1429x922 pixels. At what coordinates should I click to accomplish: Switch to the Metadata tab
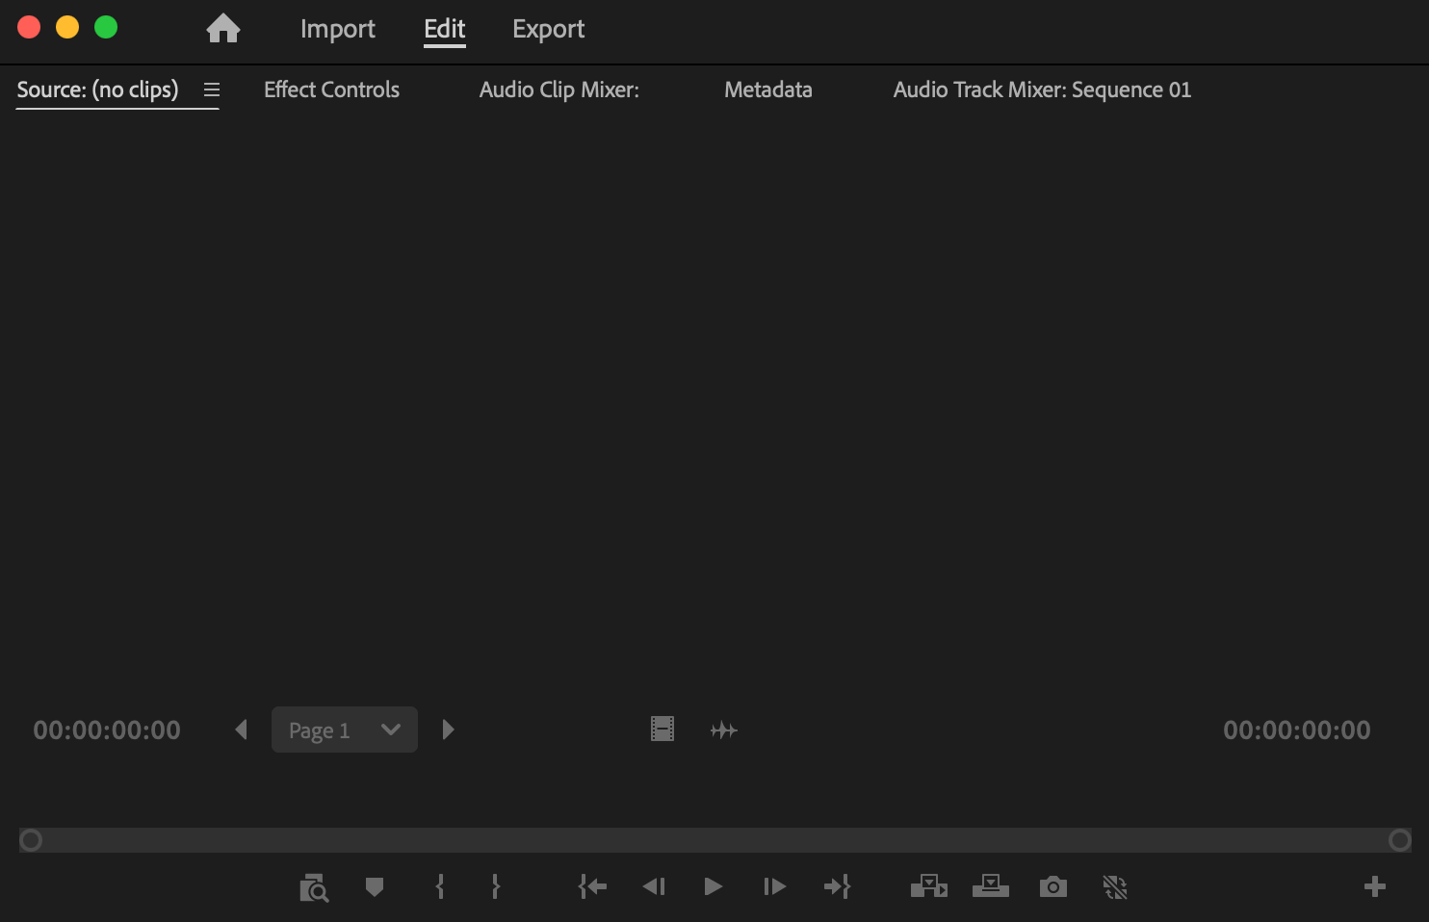767,90
